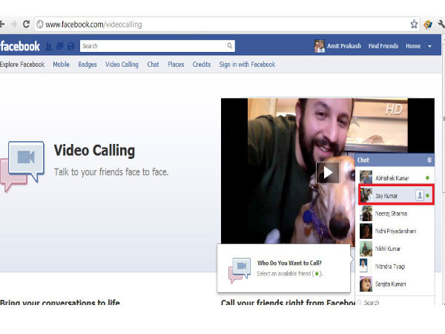Click the browser forward arrow
The image size is (445, 334).
tap(13, 24)
